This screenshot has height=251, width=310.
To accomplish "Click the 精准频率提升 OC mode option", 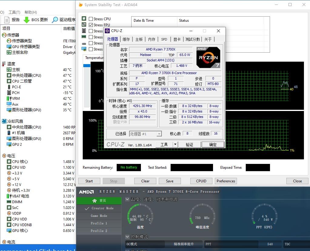I will tap(184, 244).
